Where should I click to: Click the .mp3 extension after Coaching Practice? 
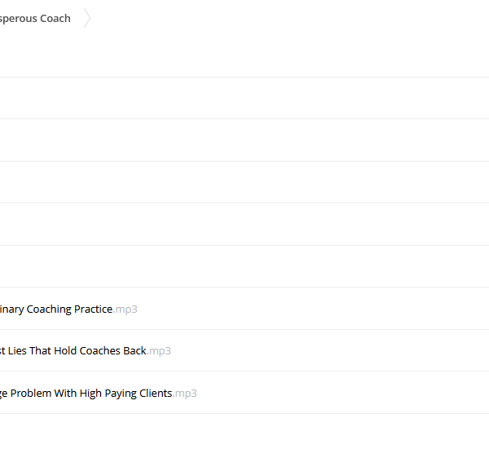tap(125, 309)
